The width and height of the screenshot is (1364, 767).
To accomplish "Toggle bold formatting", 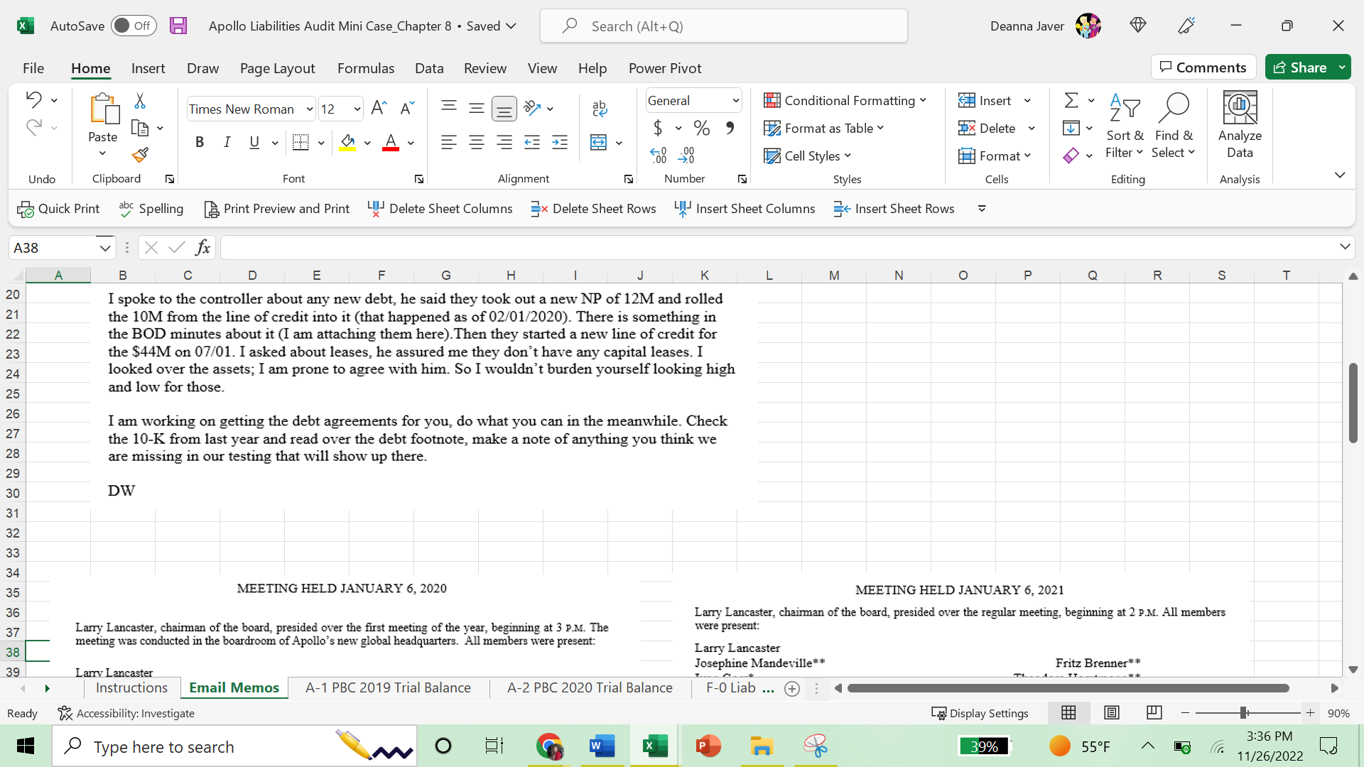I will pyautogui.click(x=200, y=142).
